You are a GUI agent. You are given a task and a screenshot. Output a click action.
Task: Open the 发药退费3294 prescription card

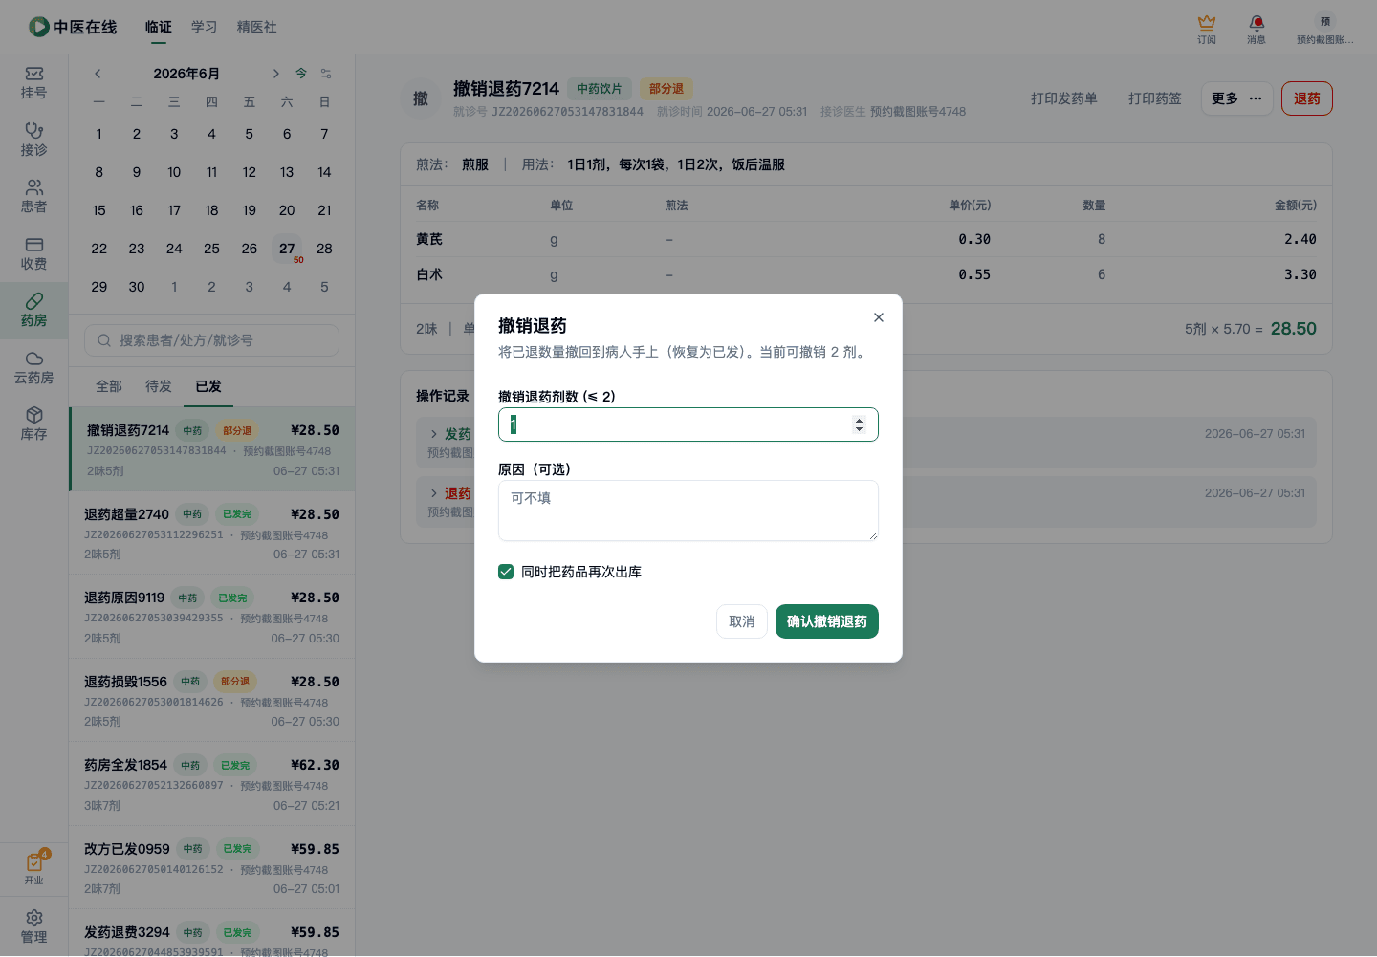click(x=212, y=933)
